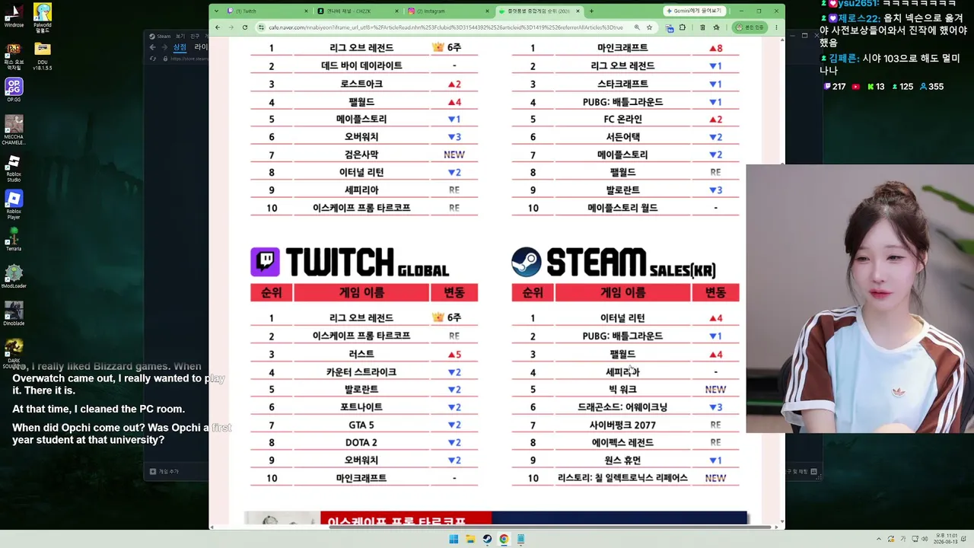Open the 상점 tab in Steam window
The image size is (974, 548).
click(180, 47)
